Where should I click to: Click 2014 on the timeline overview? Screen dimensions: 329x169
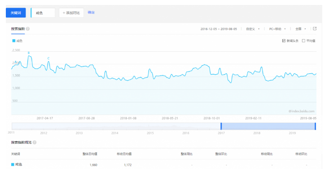(x=114, y=133)
